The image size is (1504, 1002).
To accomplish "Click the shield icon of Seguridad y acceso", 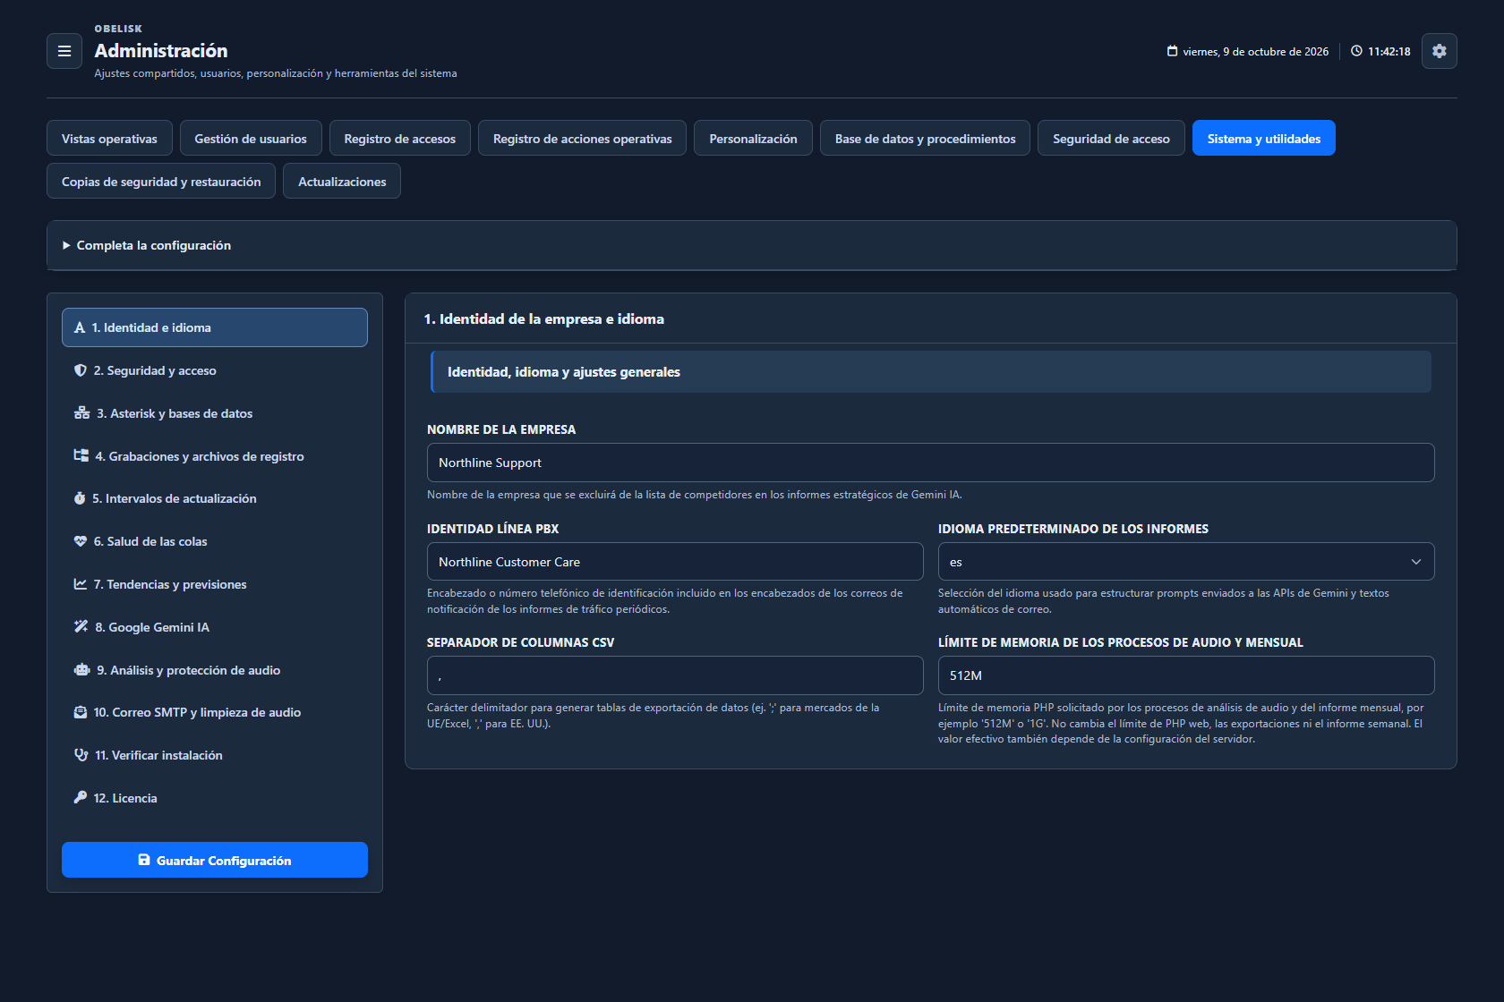I will coord(81,370).
